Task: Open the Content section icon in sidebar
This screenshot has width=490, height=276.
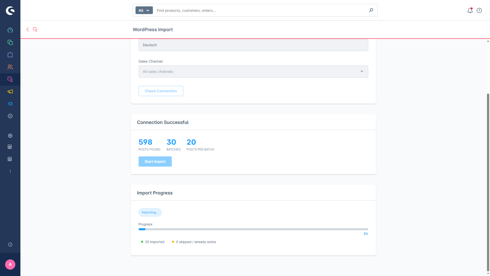Action: tap(10, 79)
